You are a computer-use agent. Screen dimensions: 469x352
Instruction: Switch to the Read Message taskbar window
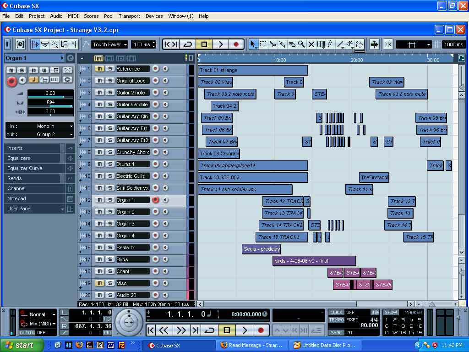coord(252,346)
